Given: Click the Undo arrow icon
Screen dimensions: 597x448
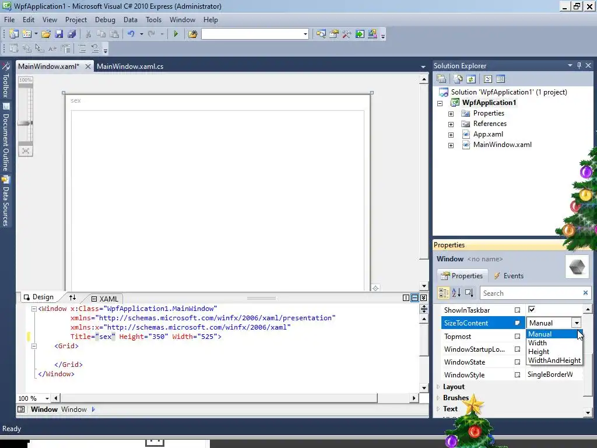Looking at the screenshot, I should [x=131, y=34].
